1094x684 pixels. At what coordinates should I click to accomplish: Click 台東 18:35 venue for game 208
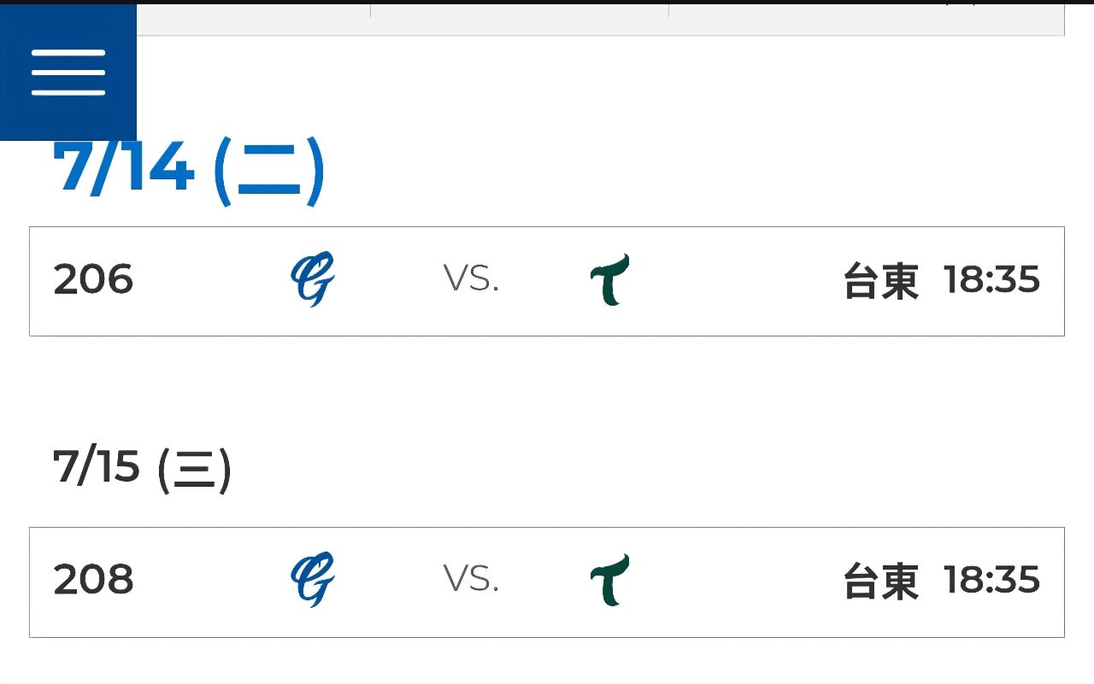coord(941,582)
